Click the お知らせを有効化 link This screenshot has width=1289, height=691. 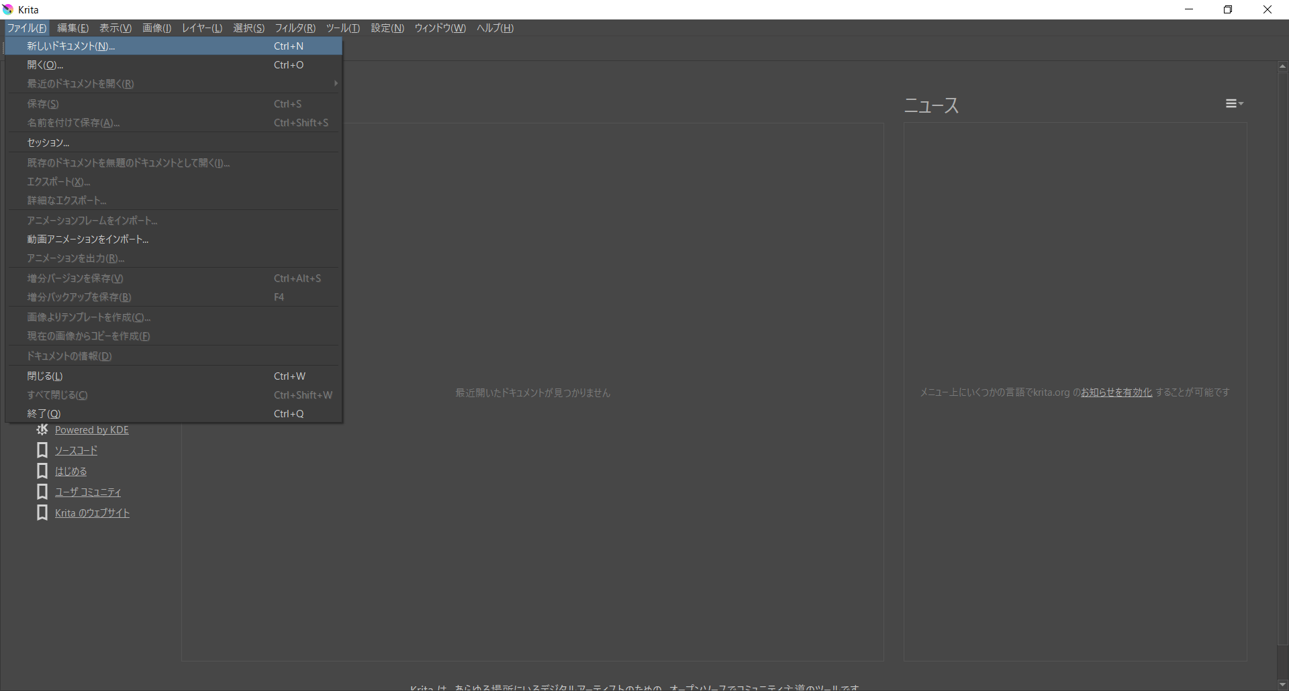[1116, 392]
